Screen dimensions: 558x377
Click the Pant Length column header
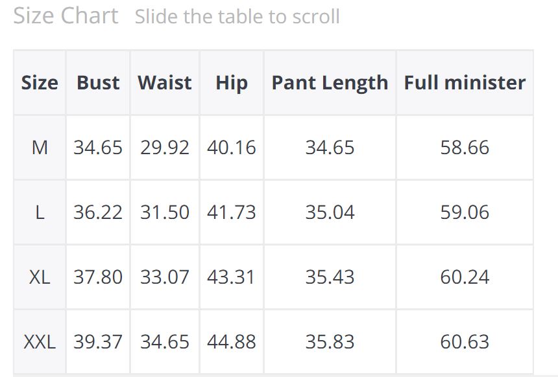click(x=330, y=83)
